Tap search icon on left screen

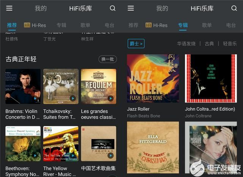coord(112,8)
